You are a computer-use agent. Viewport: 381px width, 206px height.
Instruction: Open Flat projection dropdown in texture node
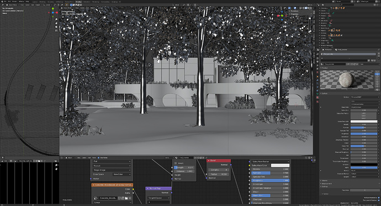coord(112,161)
